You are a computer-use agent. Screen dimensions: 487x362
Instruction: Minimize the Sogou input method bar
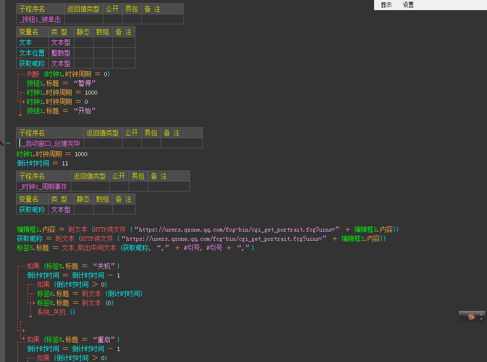(481, 315)
